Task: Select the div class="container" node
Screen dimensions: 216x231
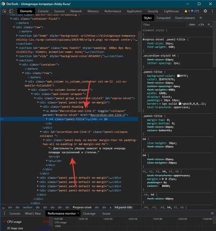Action: click(40, 64)
